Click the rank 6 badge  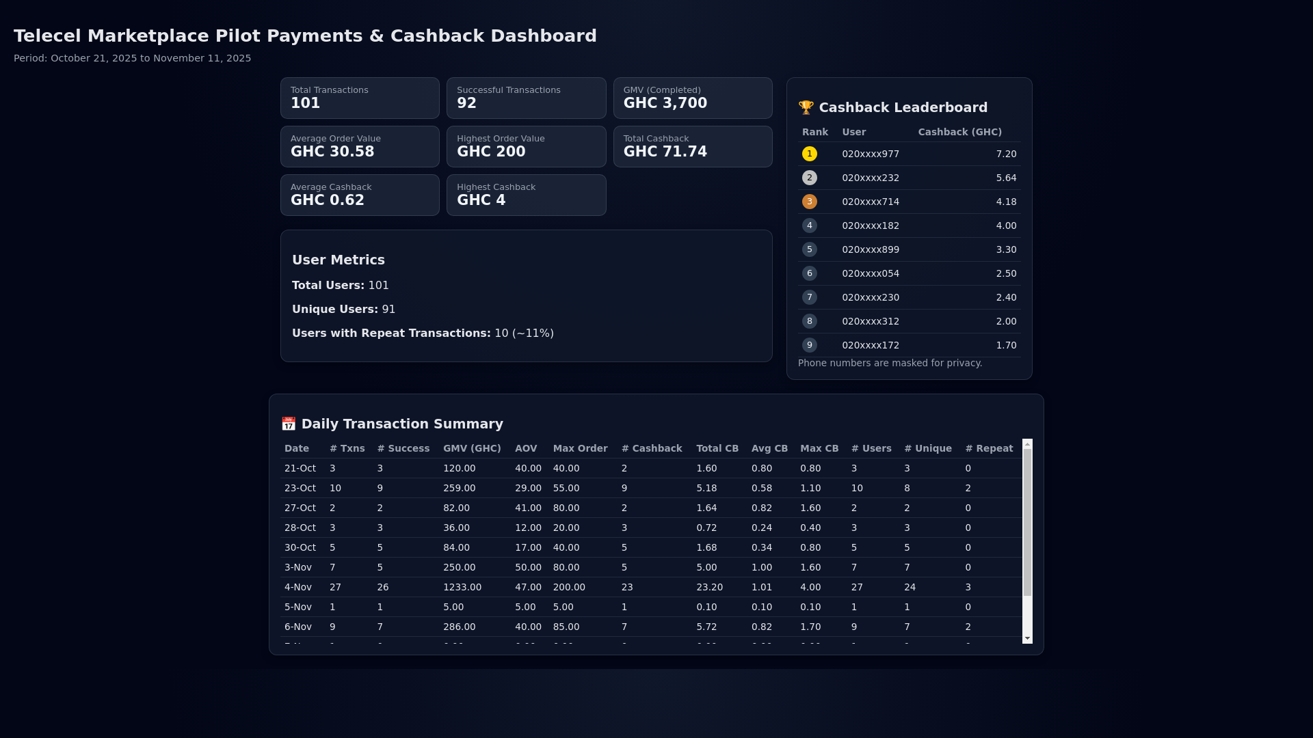[x=810, y=273]
